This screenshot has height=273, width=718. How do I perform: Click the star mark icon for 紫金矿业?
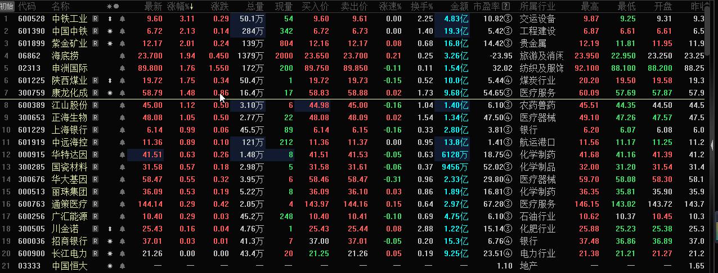[x=110, y=44]
